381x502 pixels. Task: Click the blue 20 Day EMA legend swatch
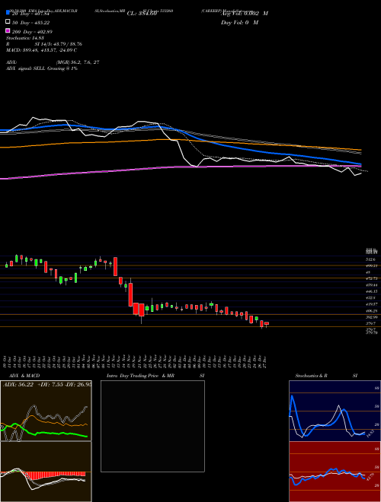(8, 14)
